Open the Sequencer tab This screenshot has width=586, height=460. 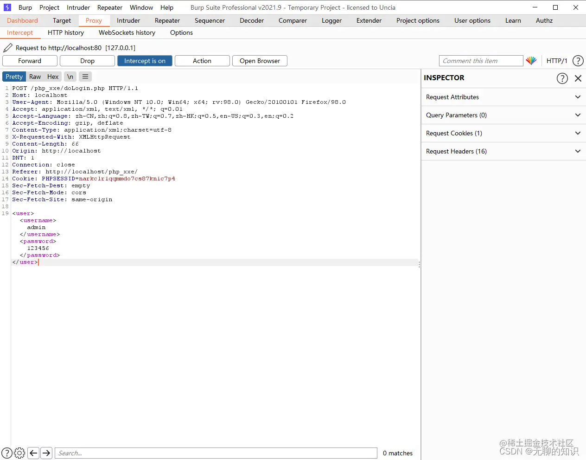(210, 20)
